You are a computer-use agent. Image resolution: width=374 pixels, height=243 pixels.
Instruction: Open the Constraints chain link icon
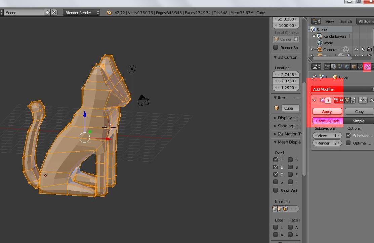[360, 67]
